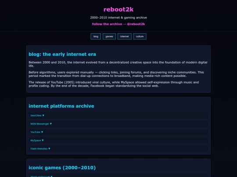Expand the Flash Websites entry
Screen dimensions: 237x177
click(x=118, y=149)
